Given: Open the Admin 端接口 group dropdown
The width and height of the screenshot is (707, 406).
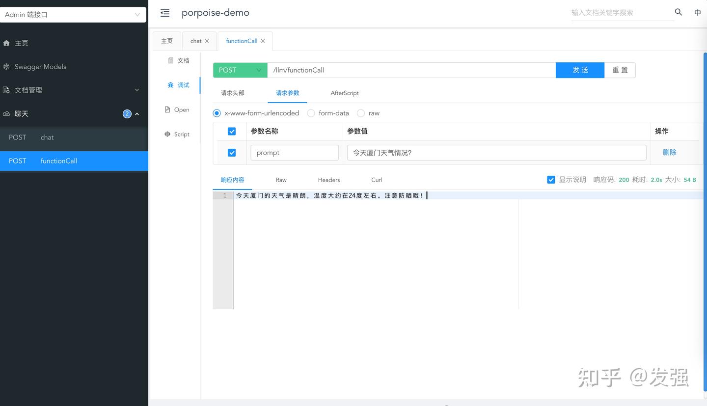Looking at the screenshot, I should 73,15.
